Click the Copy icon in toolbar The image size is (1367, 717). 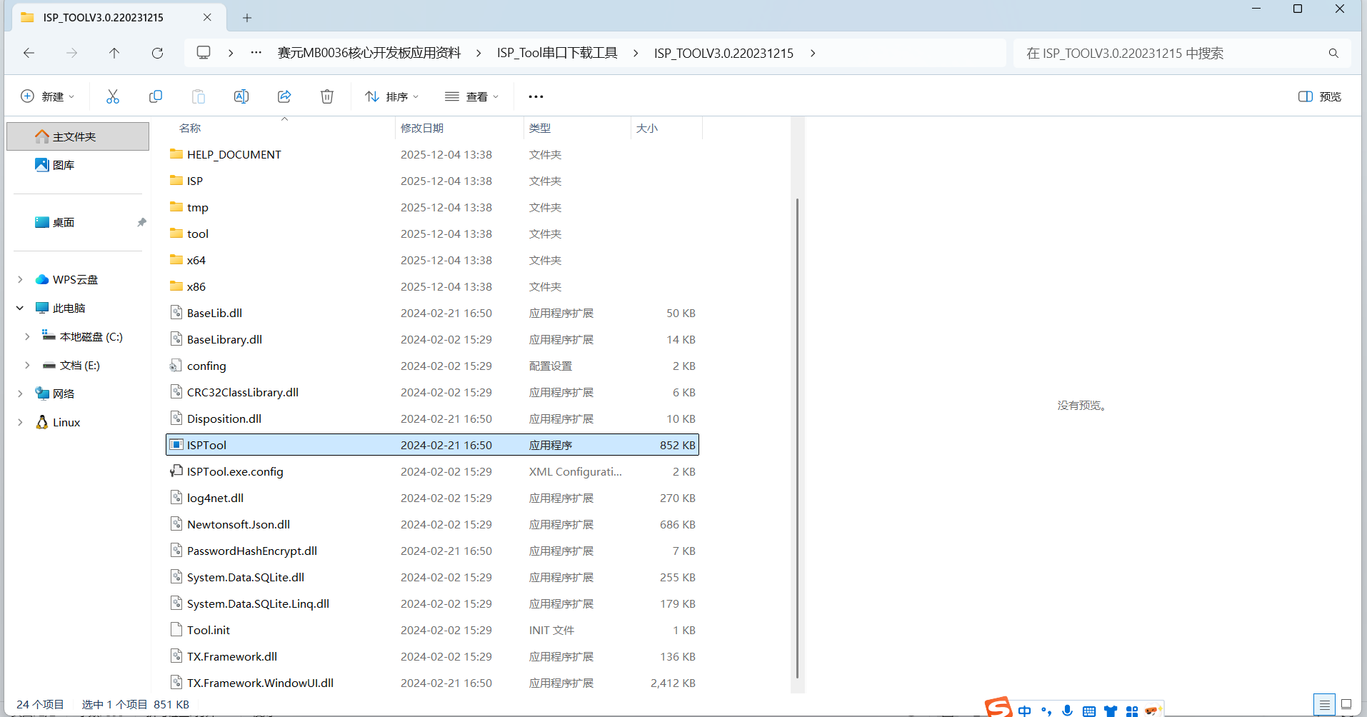pos(156,96)
